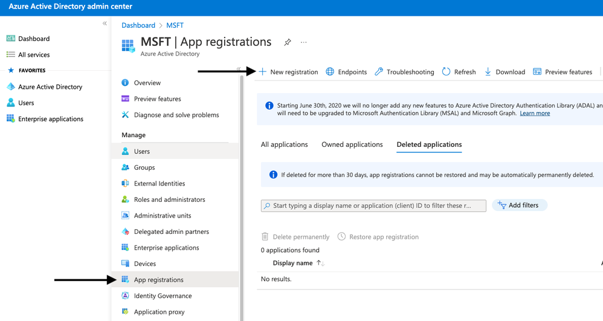
Task: Click the MSFT App registrations header logo
Action: click(x=129, y=46)
